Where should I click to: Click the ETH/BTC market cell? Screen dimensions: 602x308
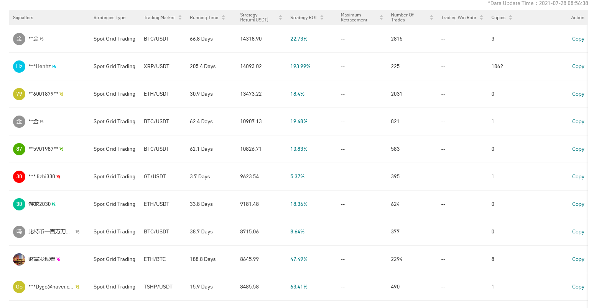pos(155,259)
